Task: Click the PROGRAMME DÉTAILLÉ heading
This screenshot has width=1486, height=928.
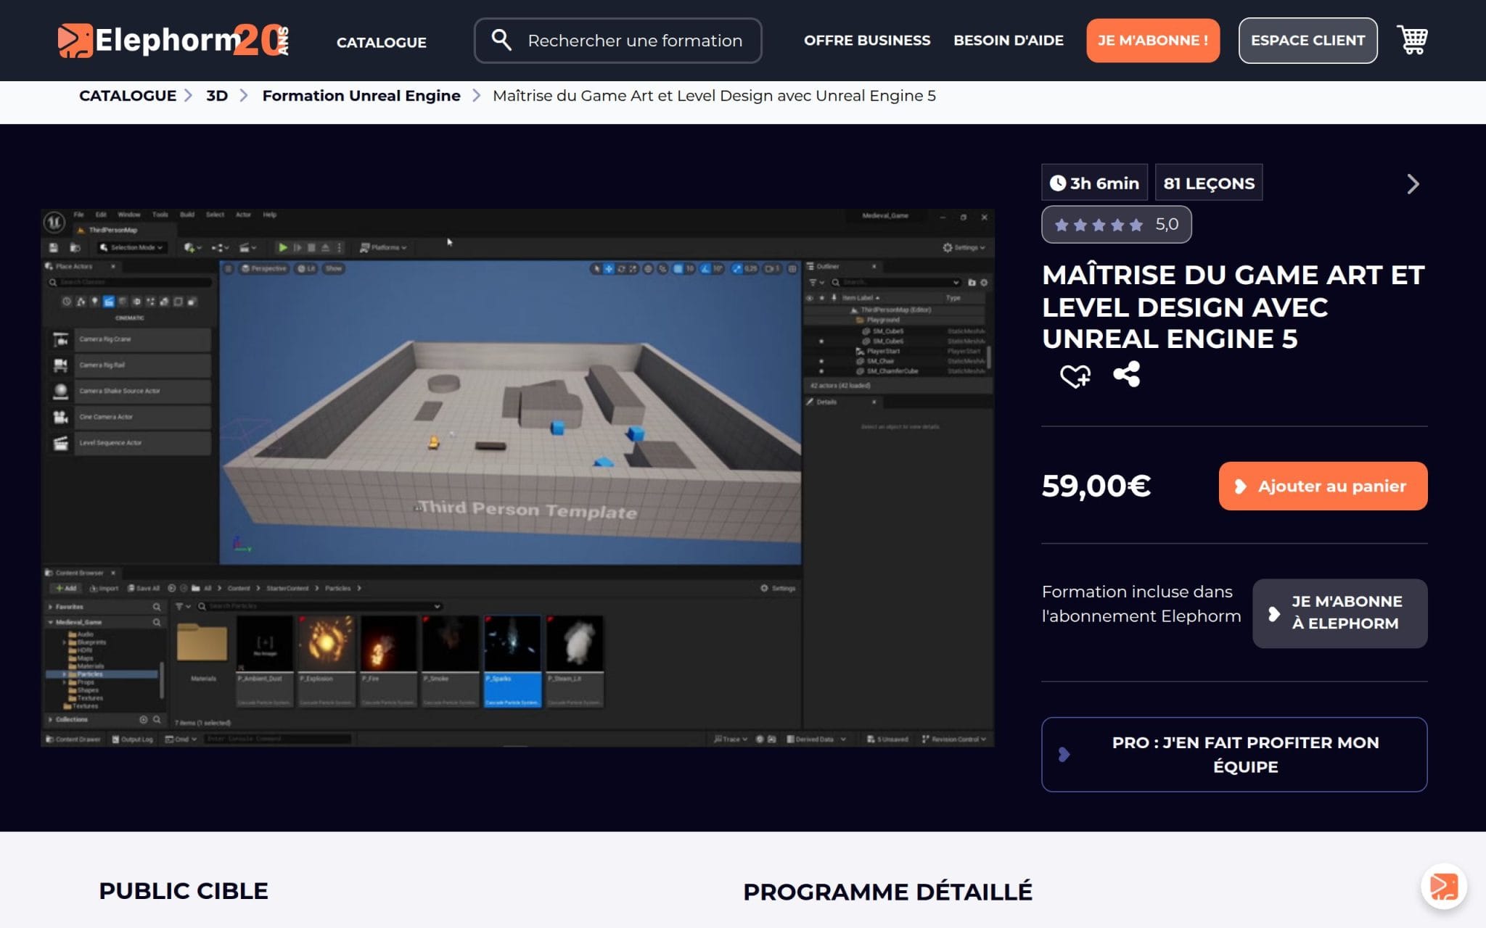Action: click(x=887, y=892)
